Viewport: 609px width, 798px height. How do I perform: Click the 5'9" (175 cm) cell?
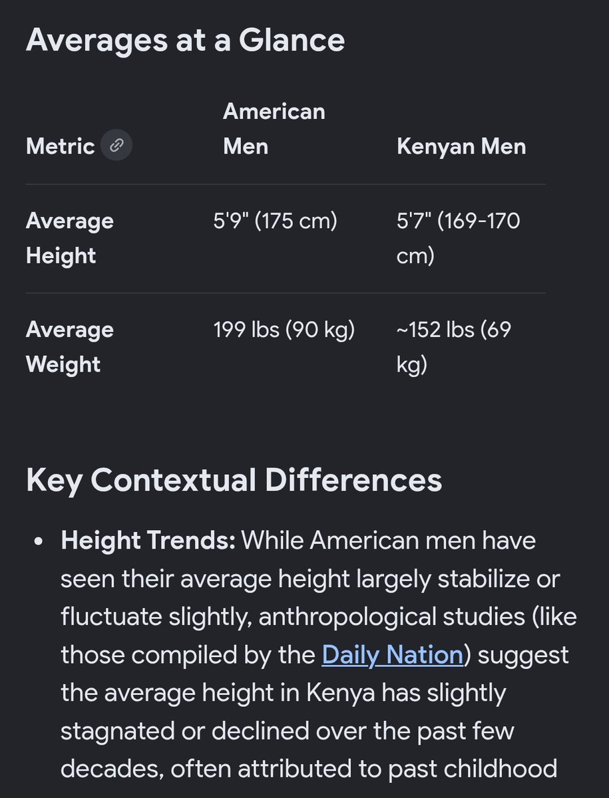pyautogui.click(x=276, y=221)
